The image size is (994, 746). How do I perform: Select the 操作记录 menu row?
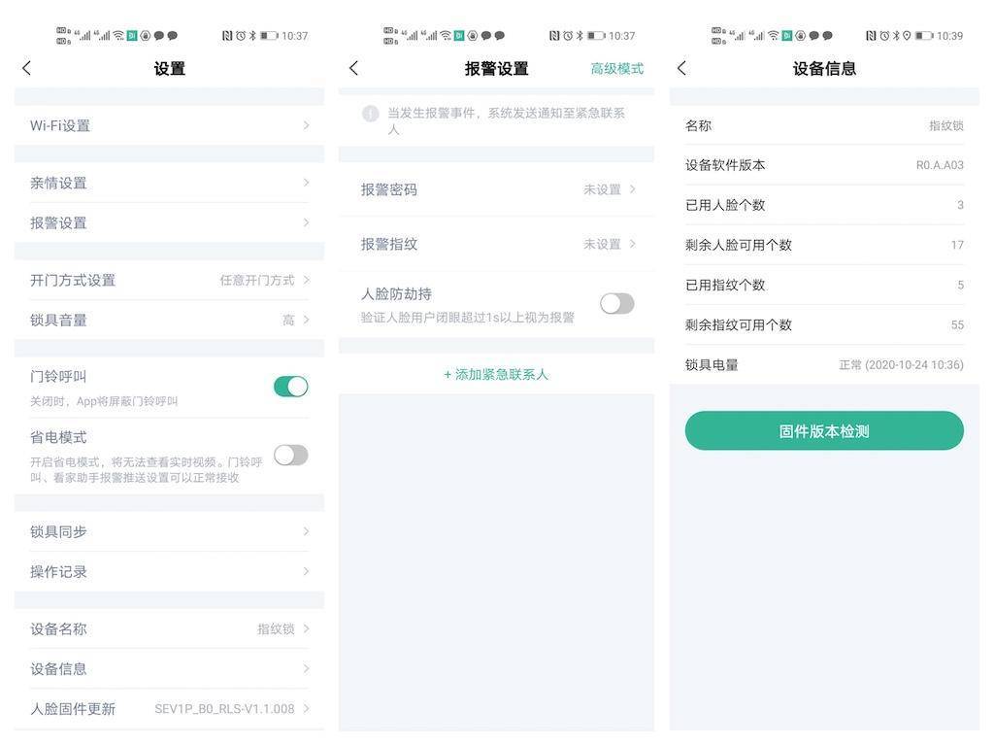point(169,571)
